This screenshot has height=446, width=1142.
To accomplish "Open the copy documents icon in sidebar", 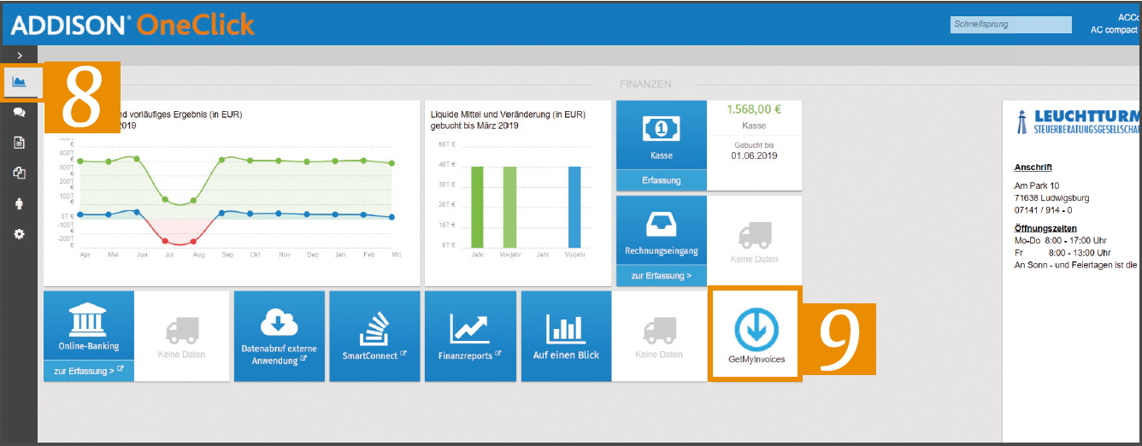I will coord(19,173).
